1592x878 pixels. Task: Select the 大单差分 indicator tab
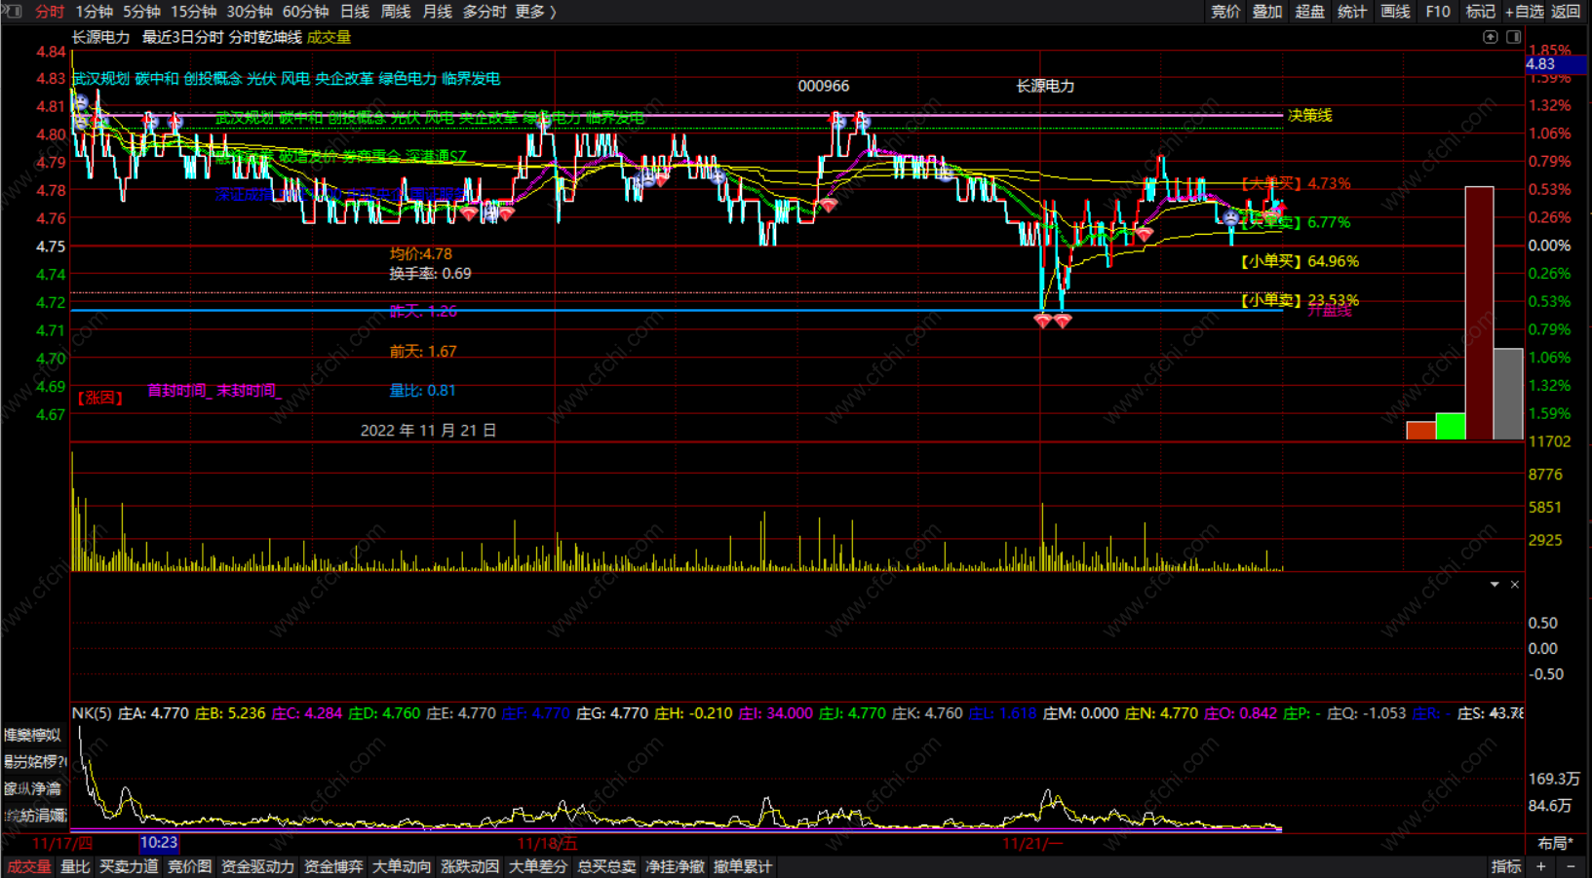tap(538, 866)
